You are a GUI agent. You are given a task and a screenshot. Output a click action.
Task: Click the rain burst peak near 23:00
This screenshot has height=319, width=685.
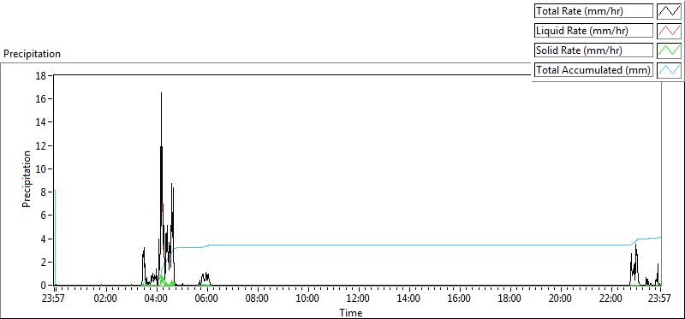click(x=635, y=245)
